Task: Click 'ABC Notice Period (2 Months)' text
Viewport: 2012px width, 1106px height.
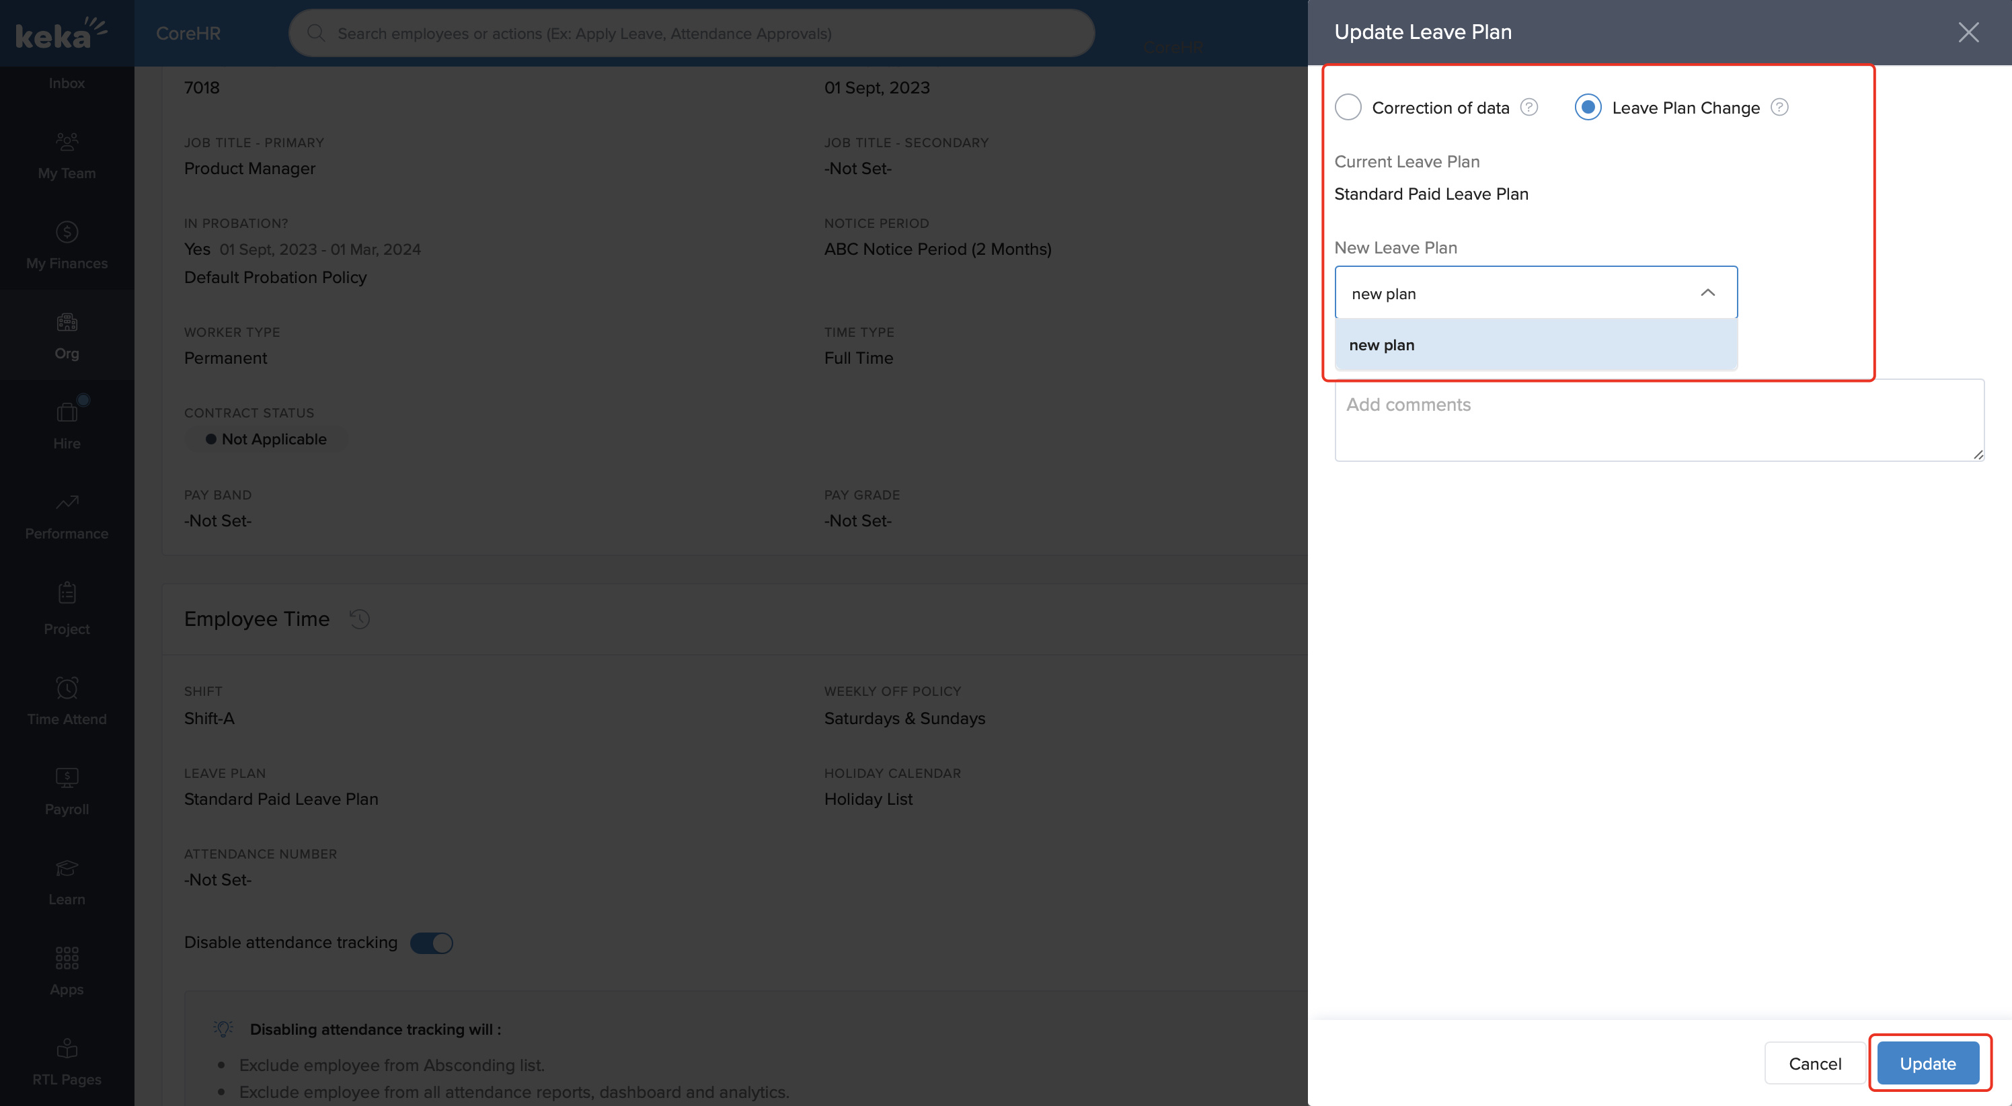Action: [x=937, y=249]
